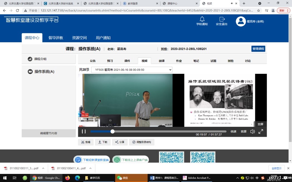Open options for 011002100311_3 pdf download
Image resolution: width=292 pixels, height=182 pixels.
point(43,168)
